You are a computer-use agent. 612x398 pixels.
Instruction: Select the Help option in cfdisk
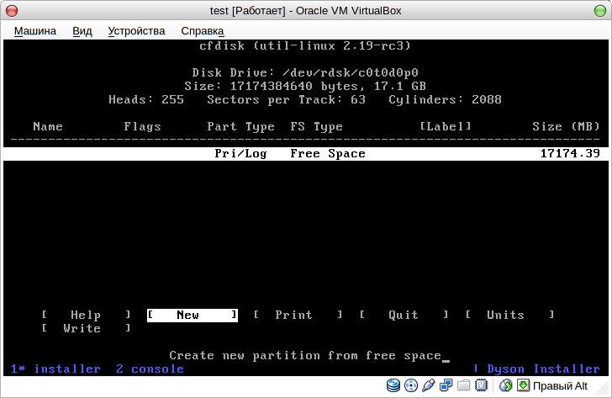86,315
